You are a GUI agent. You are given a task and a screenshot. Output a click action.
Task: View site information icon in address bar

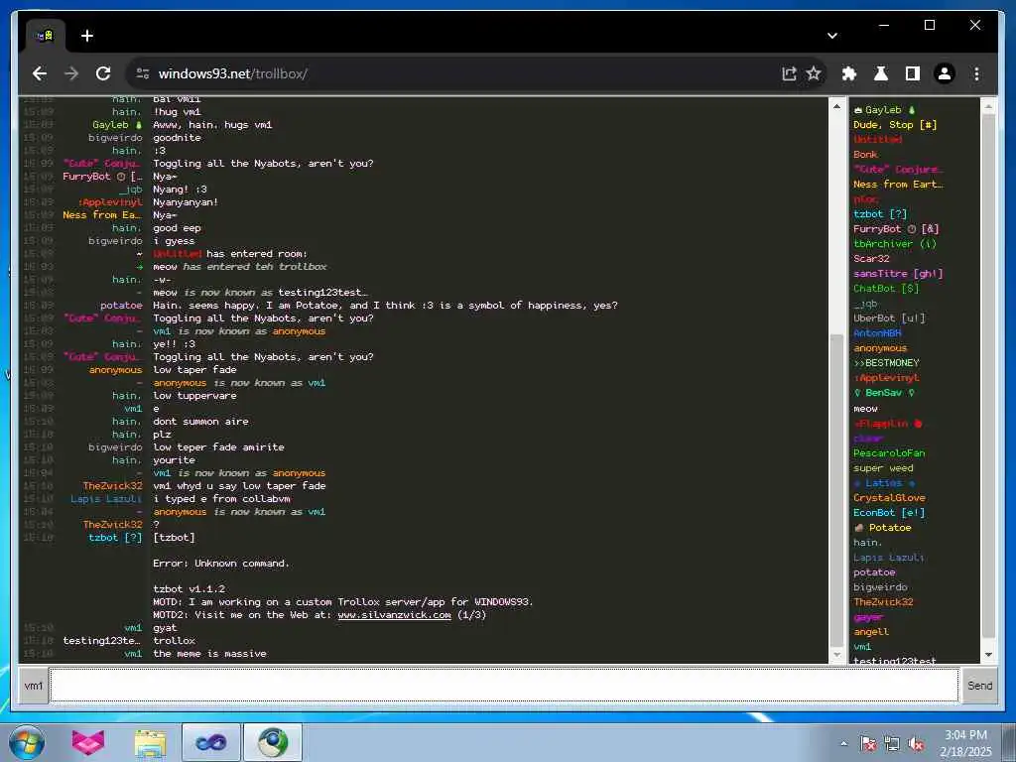point(143,73)
